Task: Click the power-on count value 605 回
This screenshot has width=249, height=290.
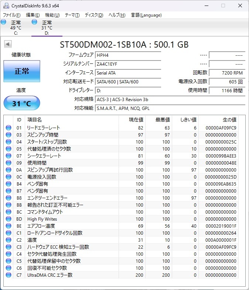Action: 227,82
